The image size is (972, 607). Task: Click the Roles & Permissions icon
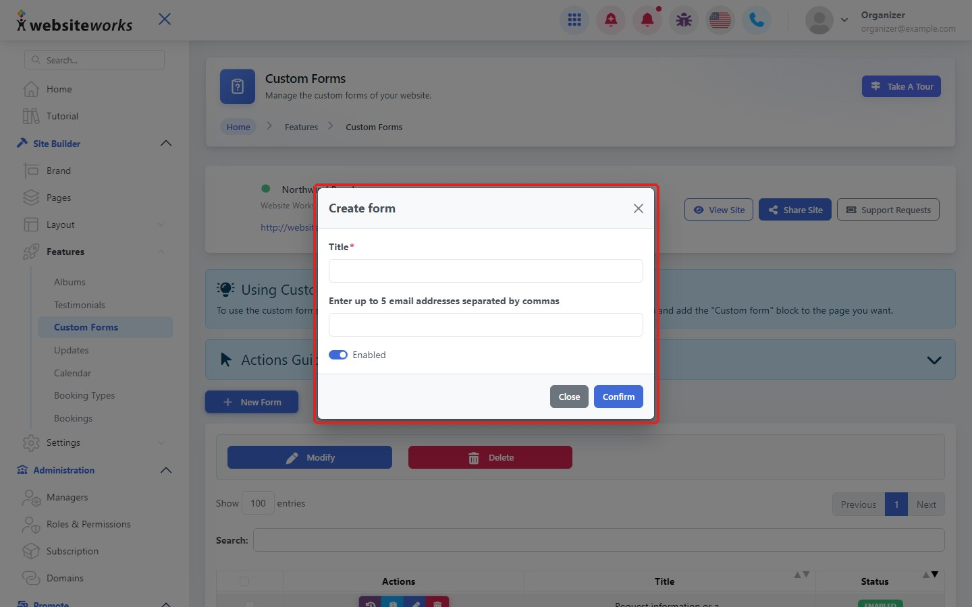(x=31, y=524)
